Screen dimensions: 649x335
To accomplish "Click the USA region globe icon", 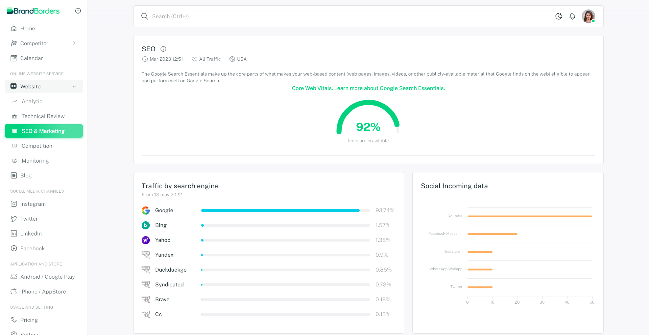I will coord(232,59).
